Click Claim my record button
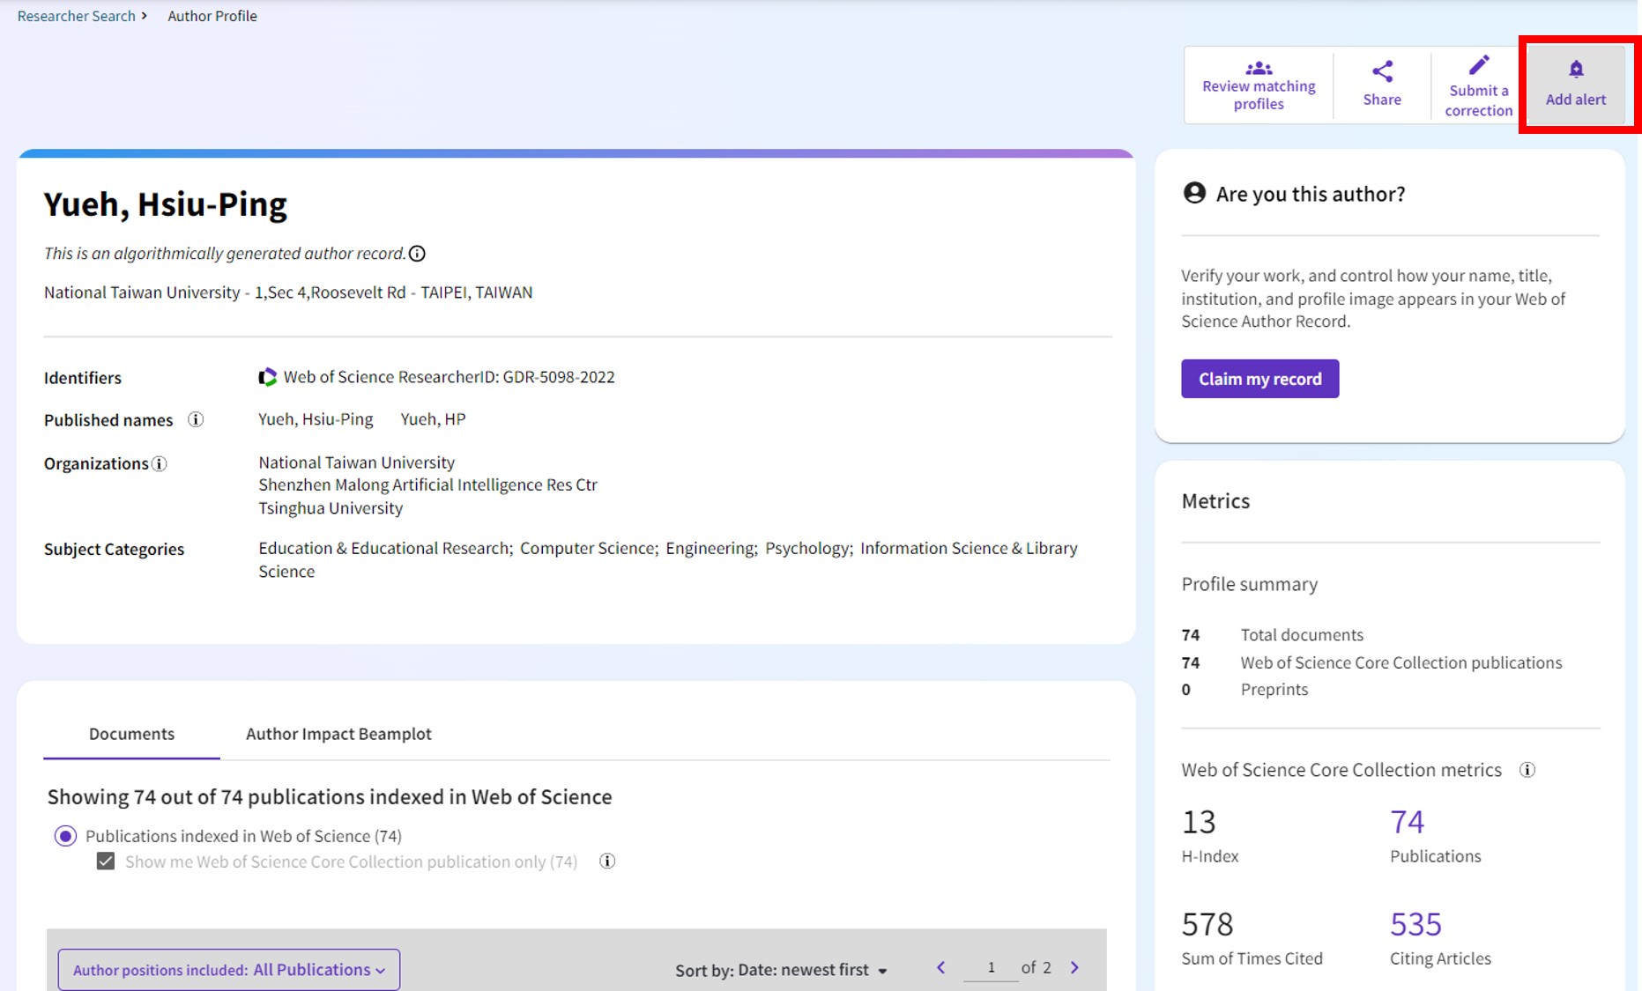This screenshot has height=991, width=1642. tap(1259, 379)
